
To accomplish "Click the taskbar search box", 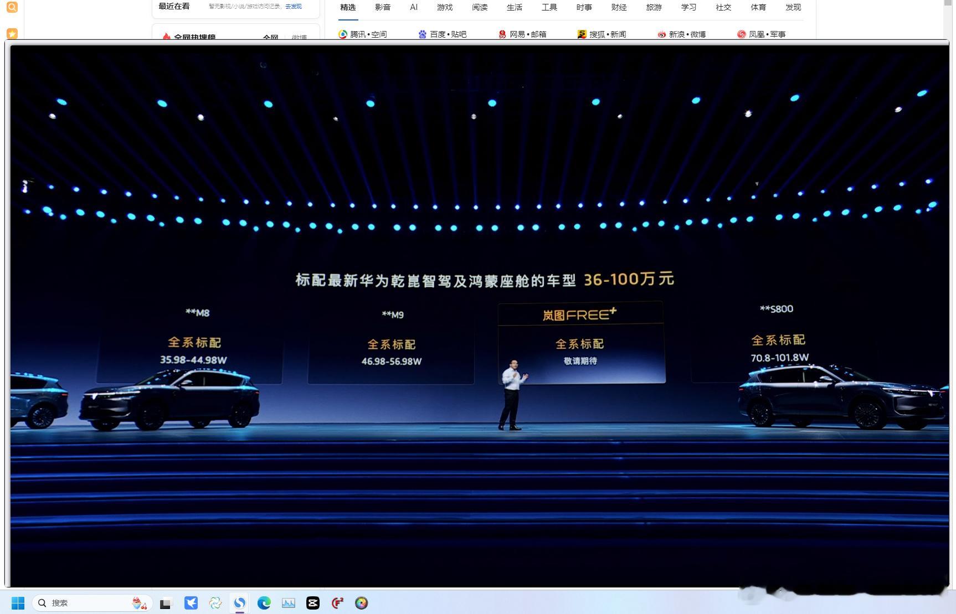I will coord(92,603).
